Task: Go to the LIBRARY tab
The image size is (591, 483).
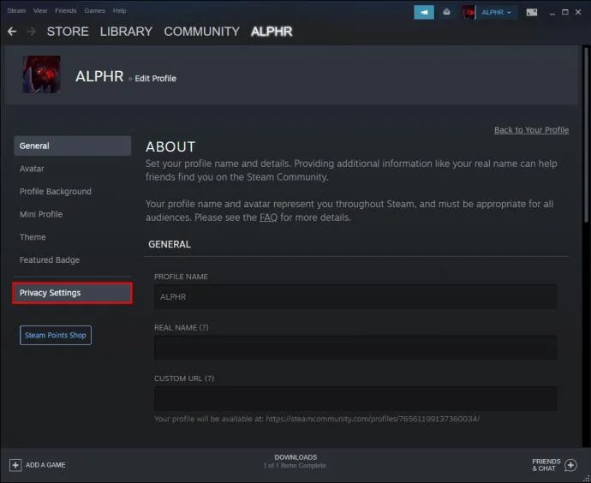Action: (x=126, y=32)
